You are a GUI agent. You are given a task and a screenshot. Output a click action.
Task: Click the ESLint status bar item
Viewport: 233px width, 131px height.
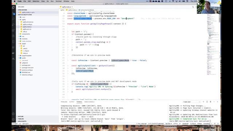(193, 124)
